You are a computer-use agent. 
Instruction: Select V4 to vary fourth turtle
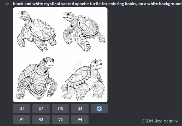[80, 119]
